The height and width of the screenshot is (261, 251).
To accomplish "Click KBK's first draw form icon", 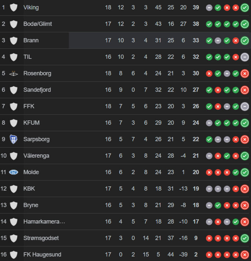I will pyautogui.click(x=209, y=189).
